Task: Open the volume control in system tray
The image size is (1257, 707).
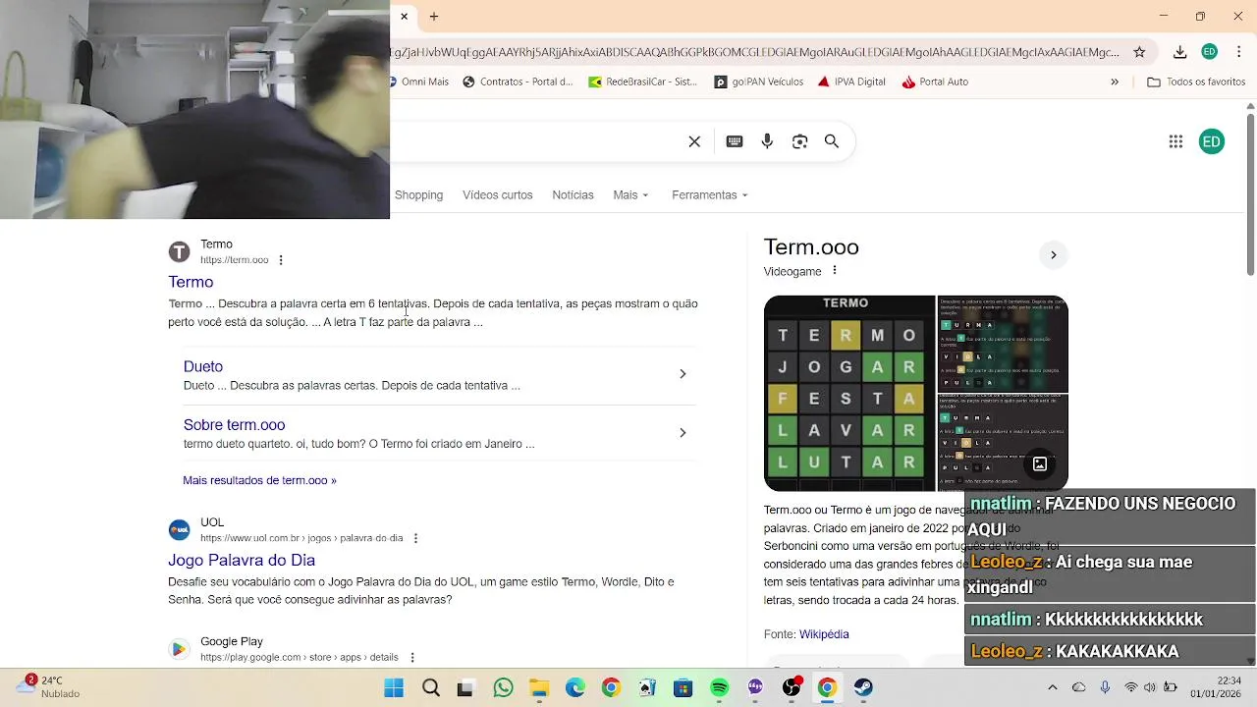Action: point(1150,687)
